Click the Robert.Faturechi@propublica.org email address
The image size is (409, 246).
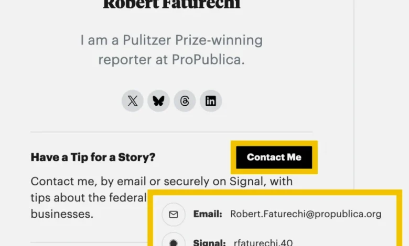pyautogui.click(x=306, y=214)
